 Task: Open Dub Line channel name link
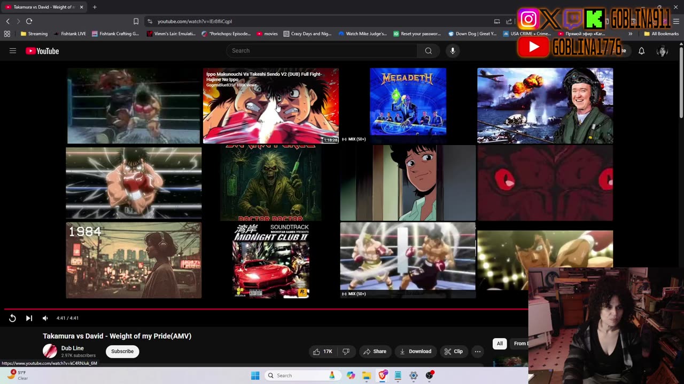click(x=73, y=348)
